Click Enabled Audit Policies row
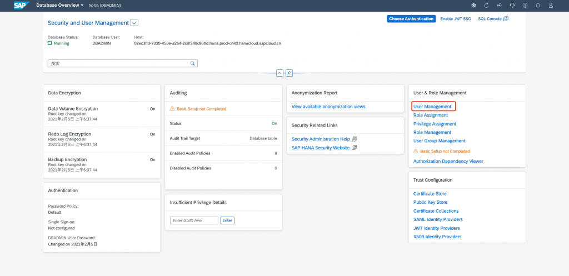The width and height of the screenshot is (569, 276). tap(223, 153)
